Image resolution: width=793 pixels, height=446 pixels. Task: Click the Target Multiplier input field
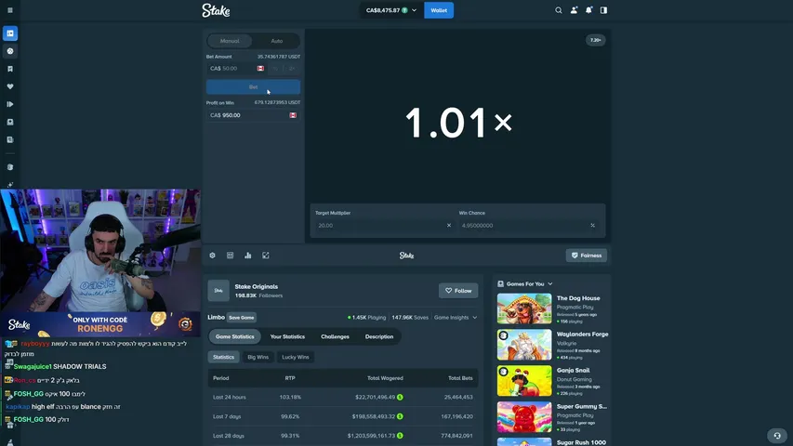click(384, 226)
